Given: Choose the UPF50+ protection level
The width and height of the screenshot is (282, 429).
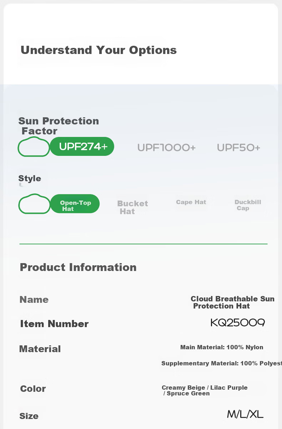Looking at the screenshot, I should [x=238, y=148].
